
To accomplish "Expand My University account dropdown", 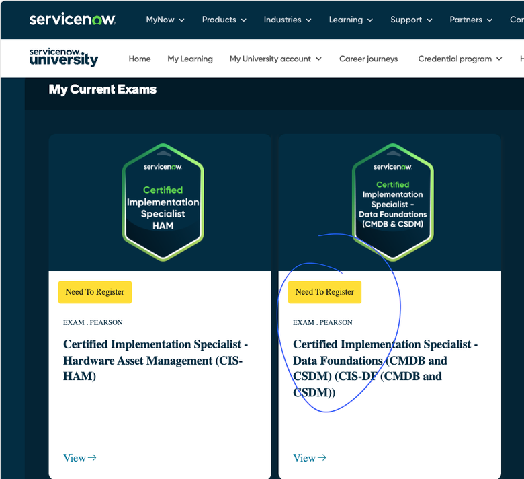I will click(x=275, y=59).
